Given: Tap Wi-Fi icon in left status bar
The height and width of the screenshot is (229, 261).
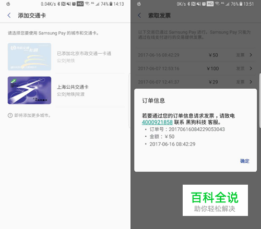Looking at the screenshot, I should 87,4.
